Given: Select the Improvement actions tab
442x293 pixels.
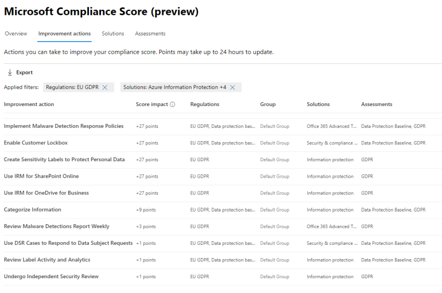Looking at the screenshot, I should pyautogui.click(x=64, y=34).
